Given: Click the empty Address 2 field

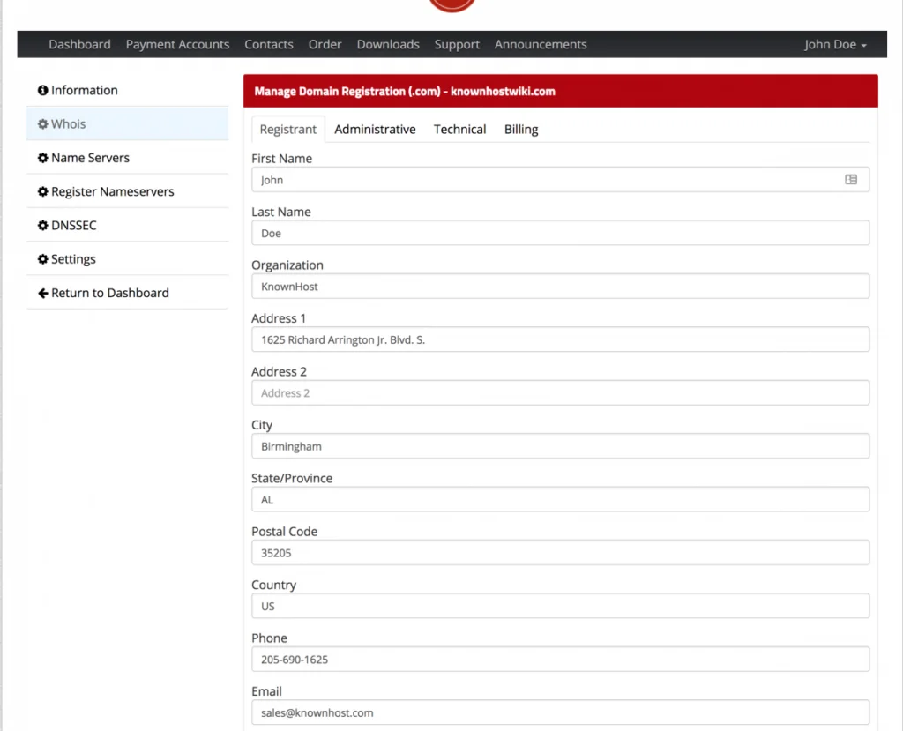Looking at the screenshot, I should [x=560, y=393].
